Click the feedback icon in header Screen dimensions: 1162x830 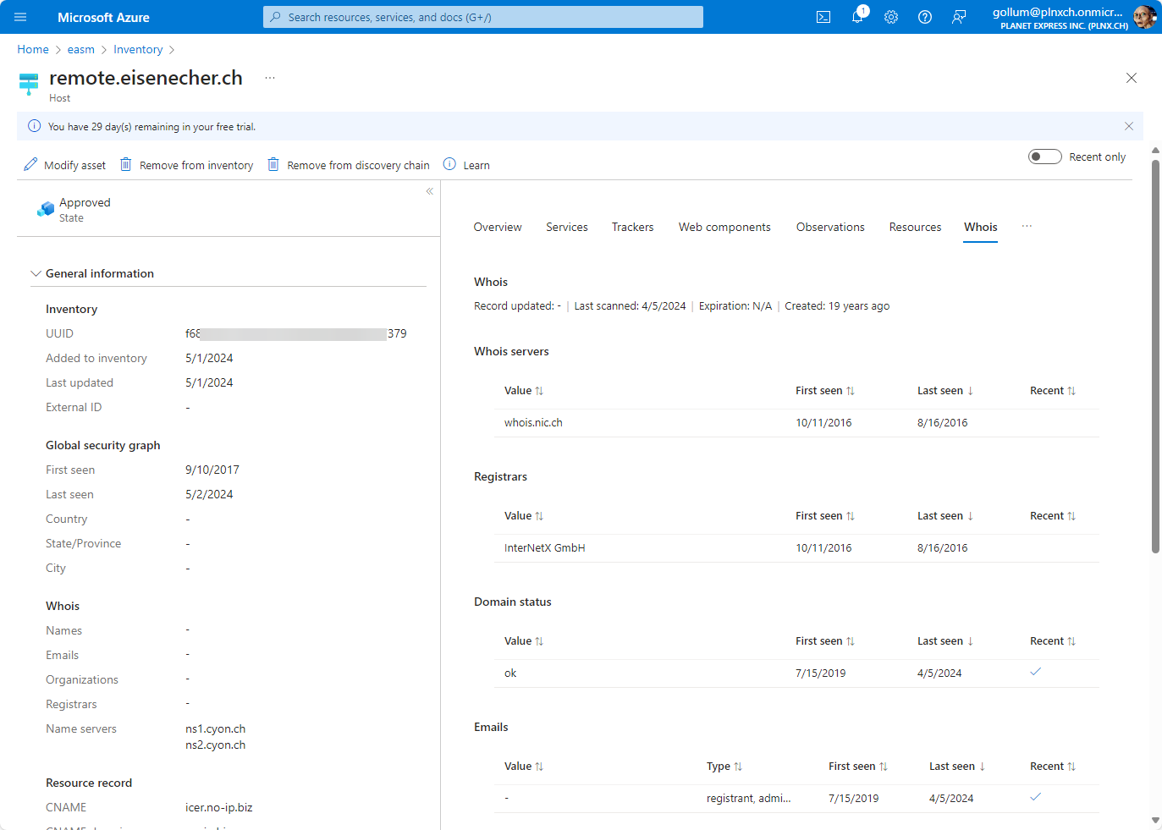(959, 17)
